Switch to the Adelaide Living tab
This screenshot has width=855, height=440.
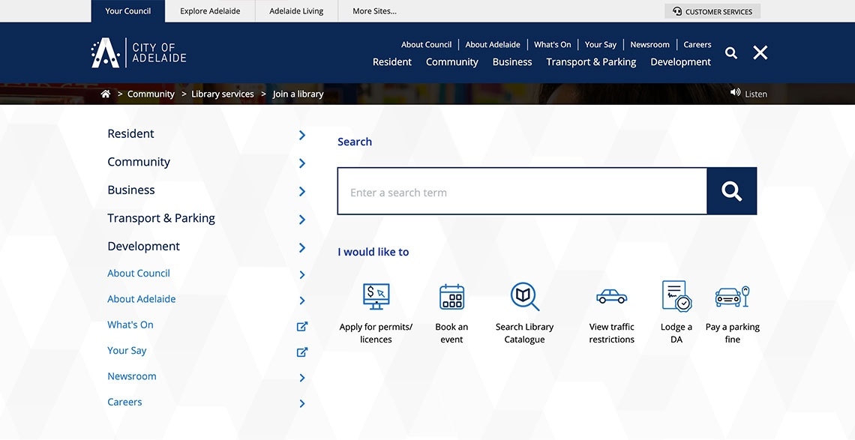pos(296,11)
